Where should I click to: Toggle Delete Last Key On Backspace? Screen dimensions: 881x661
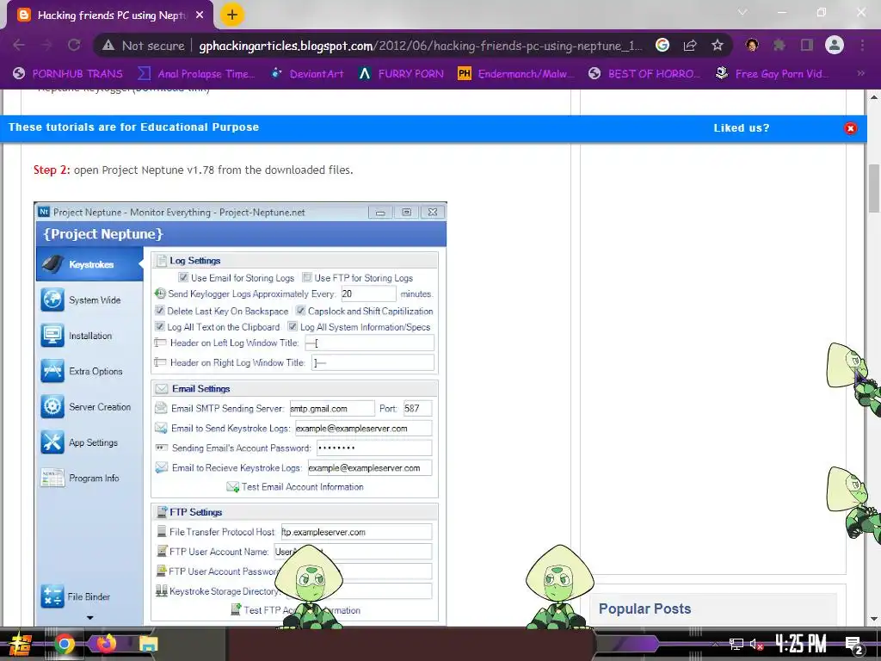159,310
